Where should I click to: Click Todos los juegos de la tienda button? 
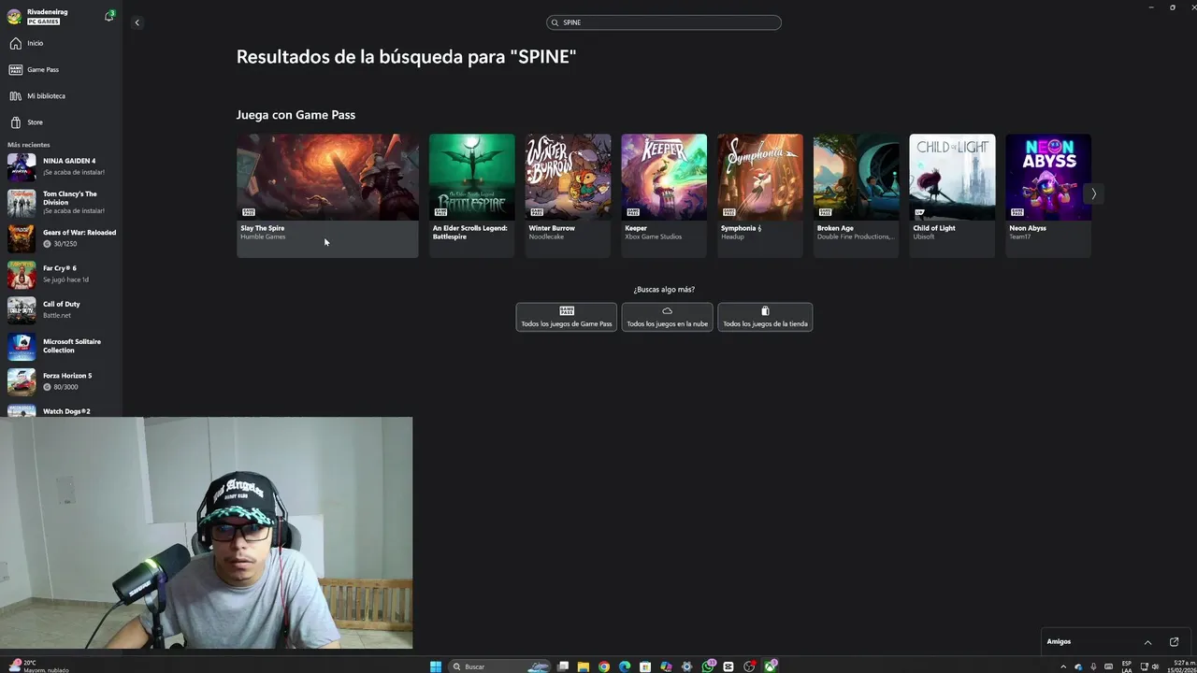765,317
